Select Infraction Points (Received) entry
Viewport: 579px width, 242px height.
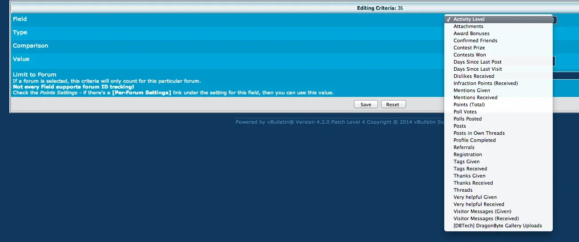pos(499,83)
